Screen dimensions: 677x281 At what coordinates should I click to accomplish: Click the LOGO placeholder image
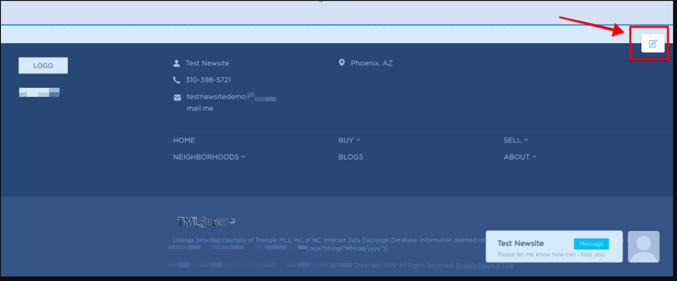tap(43, 65)
